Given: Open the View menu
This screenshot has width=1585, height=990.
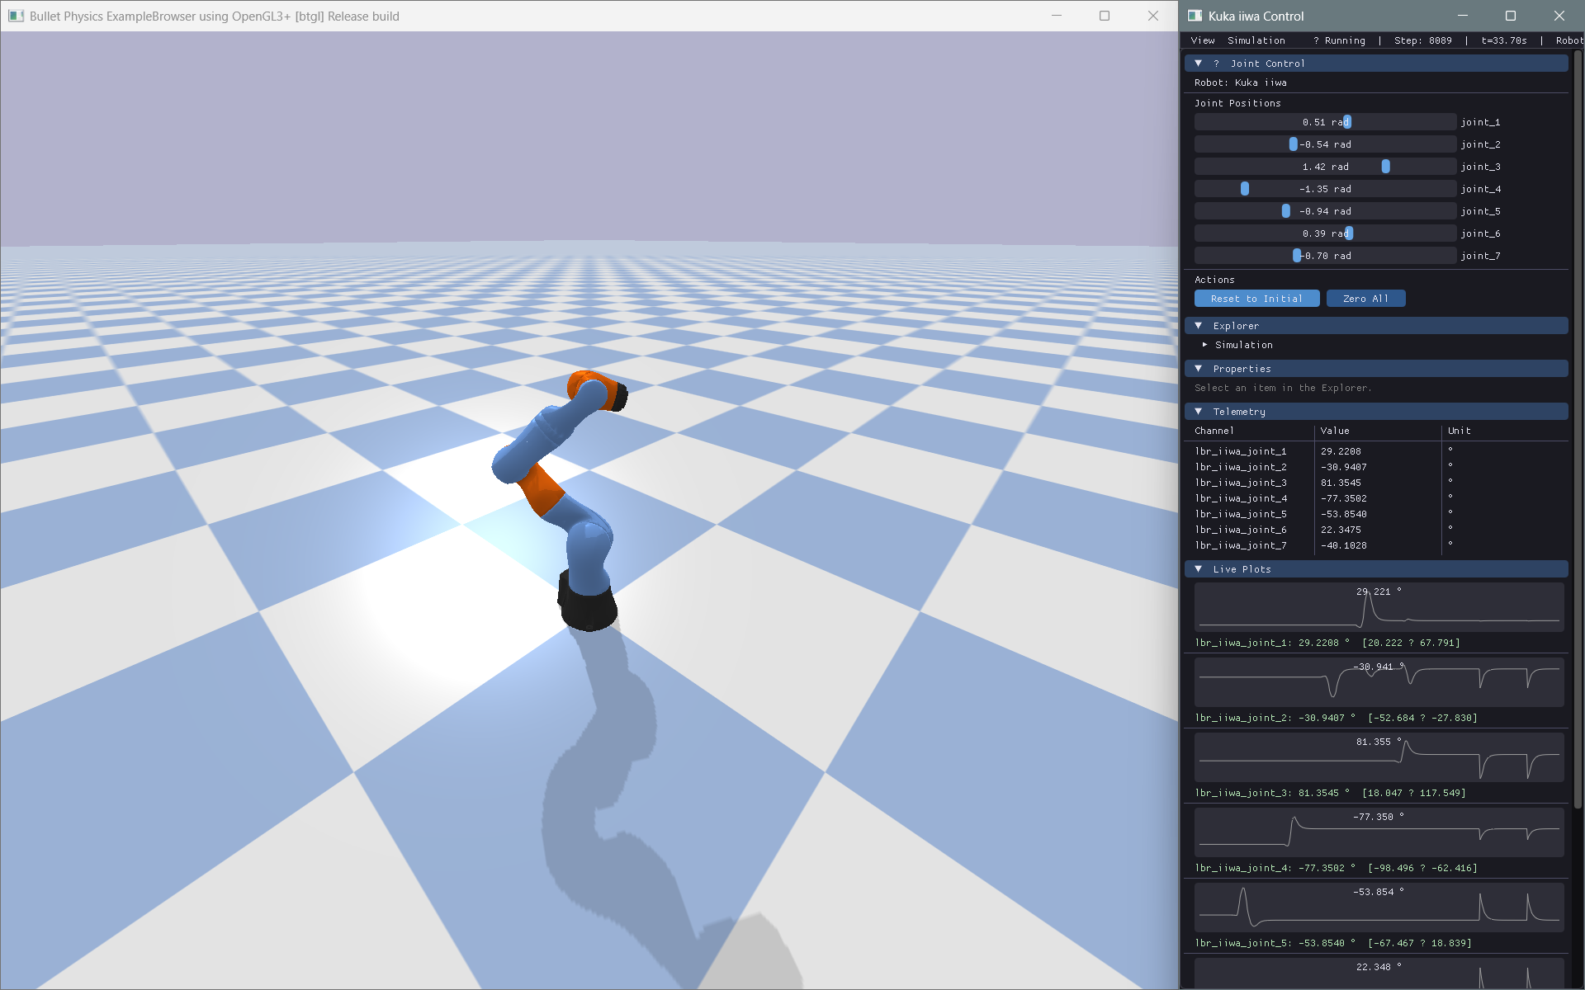Looking at the screenshot, I should tap(1203, 40).
